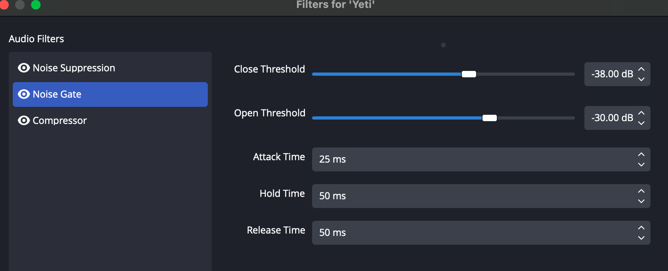
Task: Toggle visibility of the Noise Suppression filter
Action: pos(23,68)
